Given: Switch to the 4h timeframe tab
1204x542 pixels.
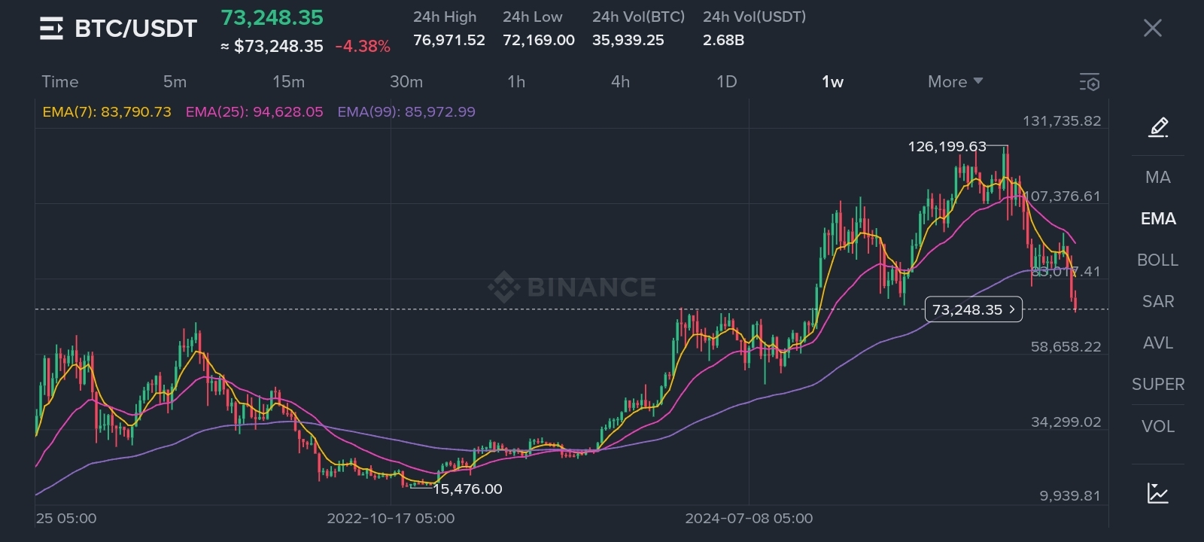Looking at the screenshot, I should 620,81.
